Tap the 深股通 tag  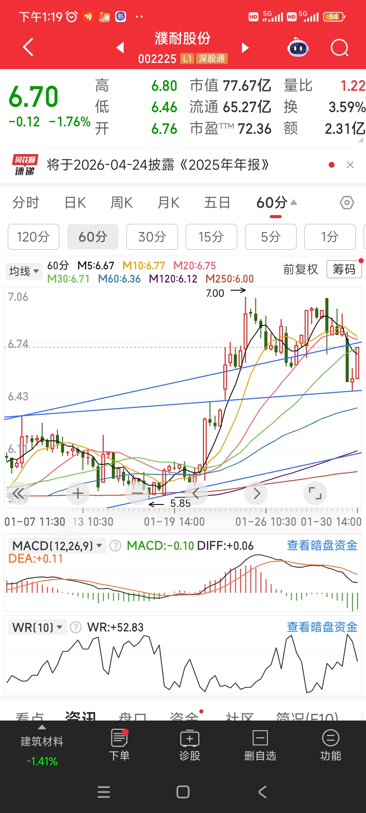pyautogui.click(x=211, y=59)
